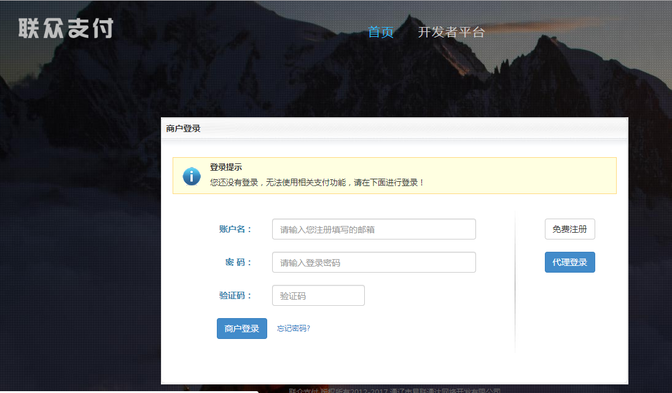This screenshot has height=393, width=672.
Task: Click the 联众支付 logo
Action: click(x=66, y=28)
